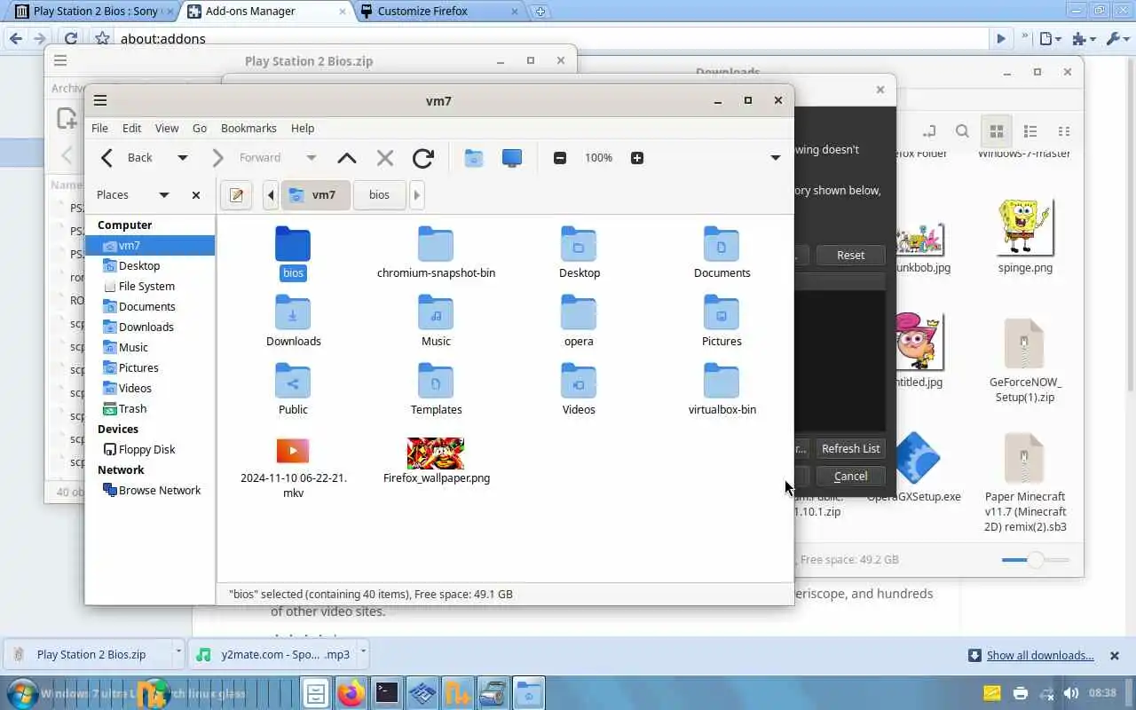Launch Firefox from the taskbar

[x=351, y=692]
